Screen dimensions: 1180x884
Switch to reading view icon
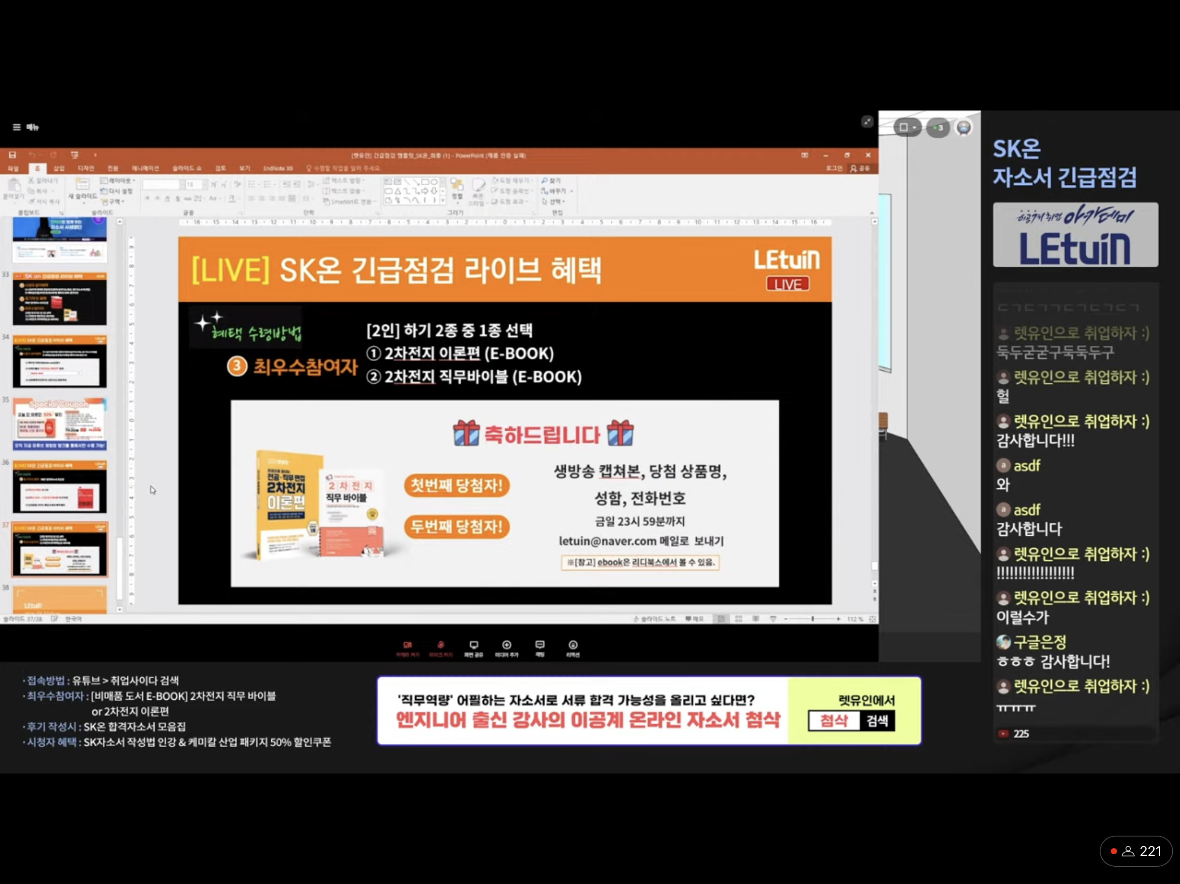click(756, 619)
